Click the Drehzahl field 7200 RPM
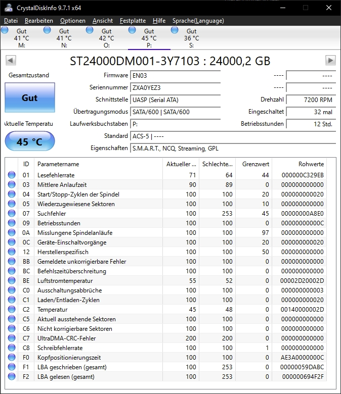The height and width of the screenshot is (394, 341). point(311,100)
